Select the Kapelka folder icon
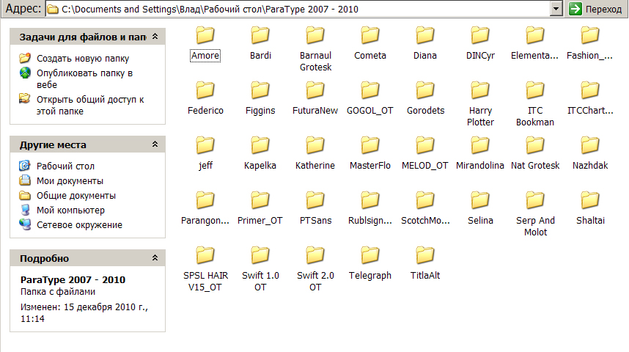Image resolution: width=629 pixels, height=352 pixels. point(260,145)
